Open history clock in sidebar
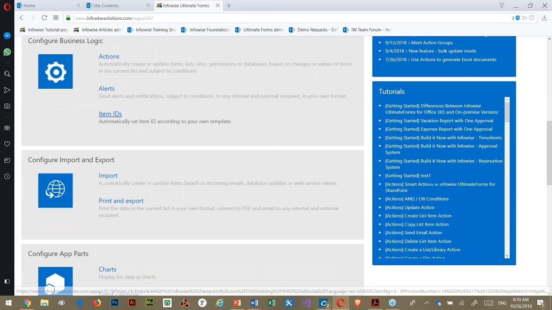Screen dimensions: 552x310 [7, 177]
